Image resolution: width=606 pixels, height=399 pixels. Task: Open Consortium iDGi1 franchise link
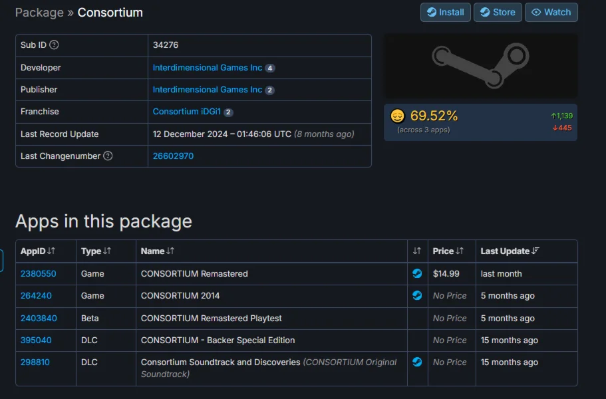[187, 111]
